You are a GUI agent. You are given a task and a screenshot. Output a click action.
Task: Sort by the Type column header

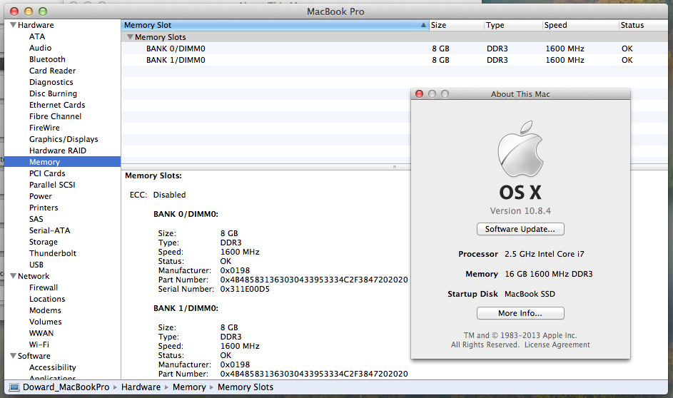pyautogui.click(x=513, y=25)
